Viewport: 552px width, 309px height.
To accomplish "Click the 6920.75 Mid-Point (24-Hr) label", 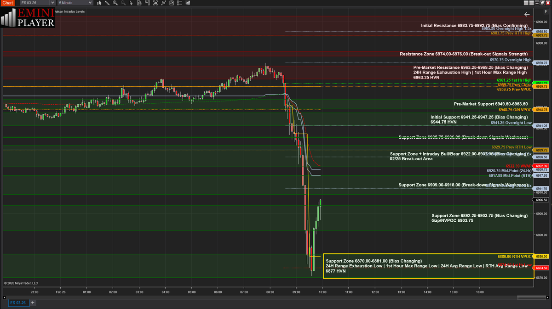I will click(509, 170).
